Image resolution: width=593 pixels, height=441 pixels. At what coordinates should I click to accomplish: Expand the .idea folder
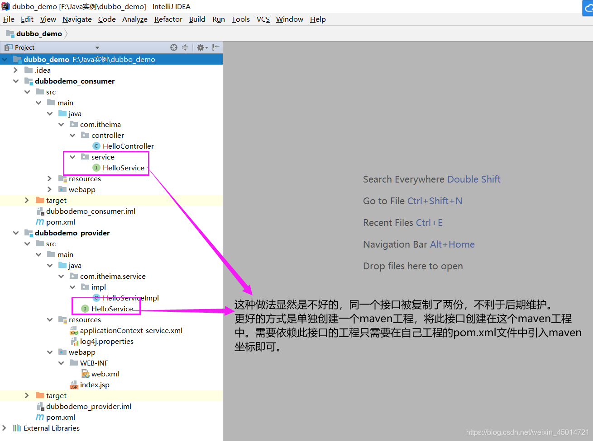pyautogui.click(x=15, y=70)
